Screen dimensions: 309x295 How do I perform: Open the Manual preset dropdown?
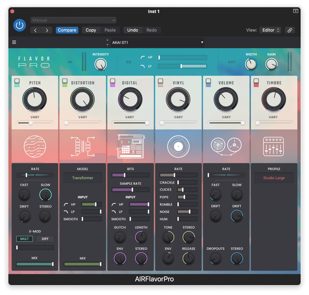click(74, 20)
